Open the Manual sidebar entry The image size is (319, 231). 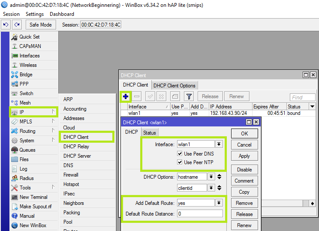click(34, 216)
